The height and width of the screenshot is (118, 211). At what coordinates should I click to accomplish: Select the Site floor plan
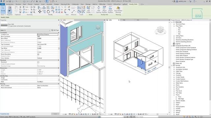(x=179, y=34)
